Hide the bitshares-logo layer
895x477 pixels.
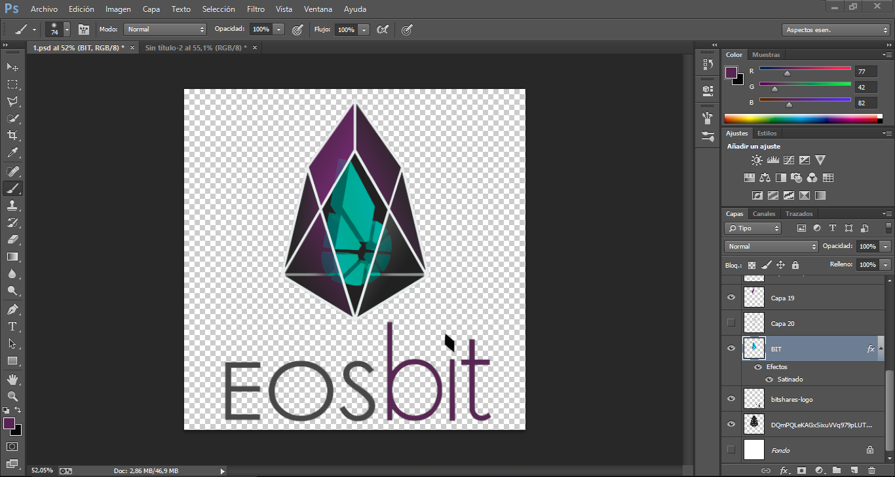coord(731,398)
